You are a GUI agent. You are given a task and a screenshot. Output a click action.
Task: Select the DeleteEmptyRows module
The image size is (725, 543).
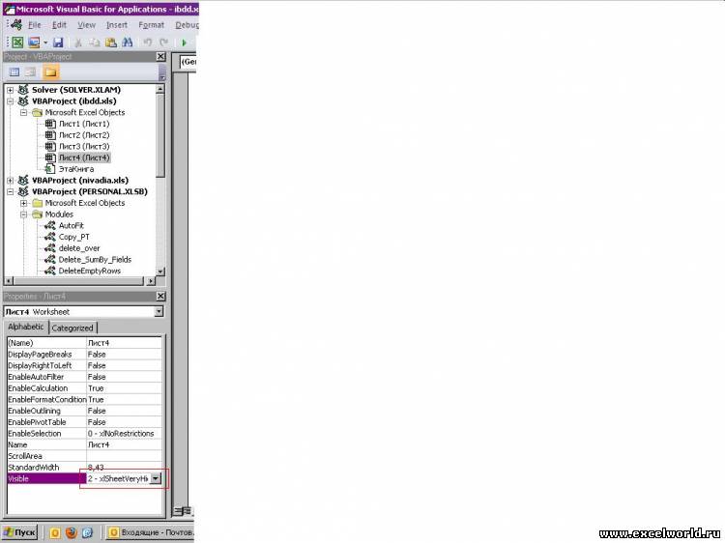pyautogui.click(x=90, y=271)
